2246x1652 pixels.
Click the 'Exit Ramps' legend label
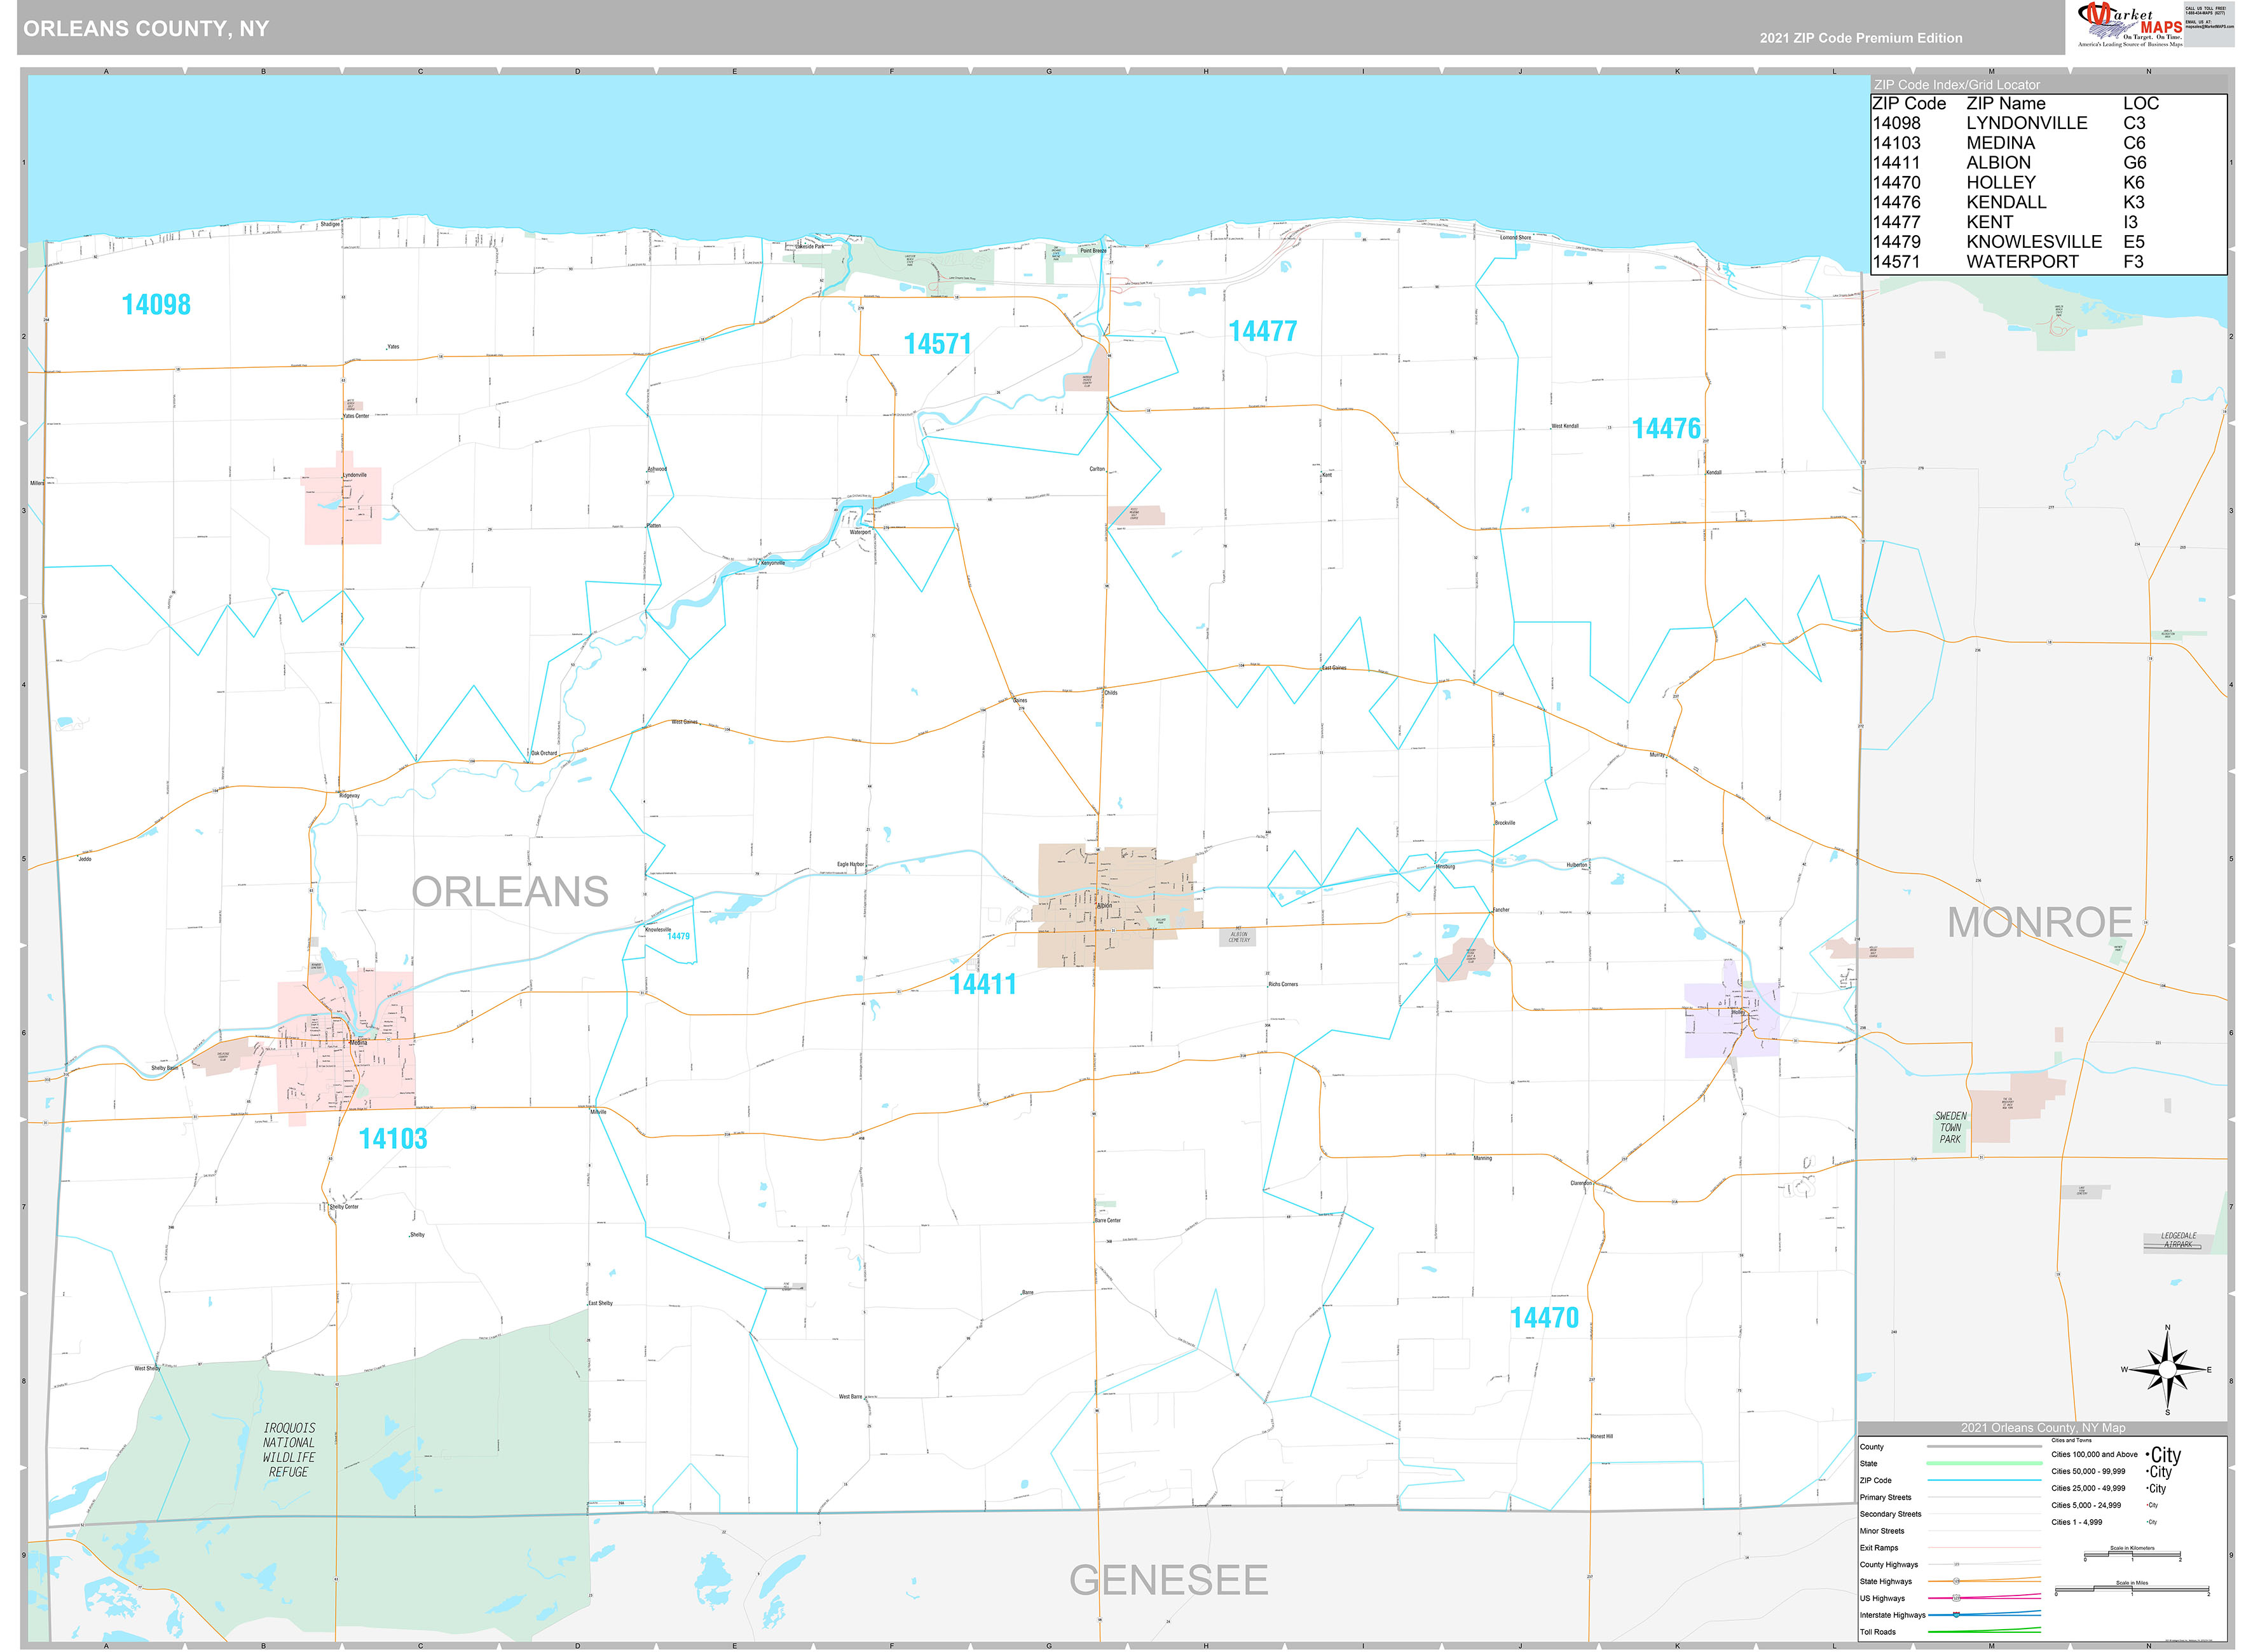(1879, 1548)
